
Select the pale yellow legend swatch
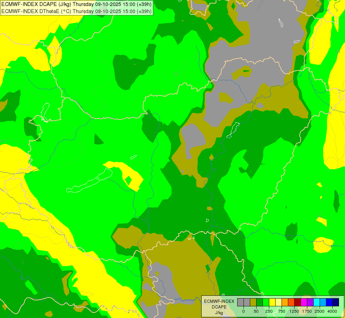click(279, 302)
